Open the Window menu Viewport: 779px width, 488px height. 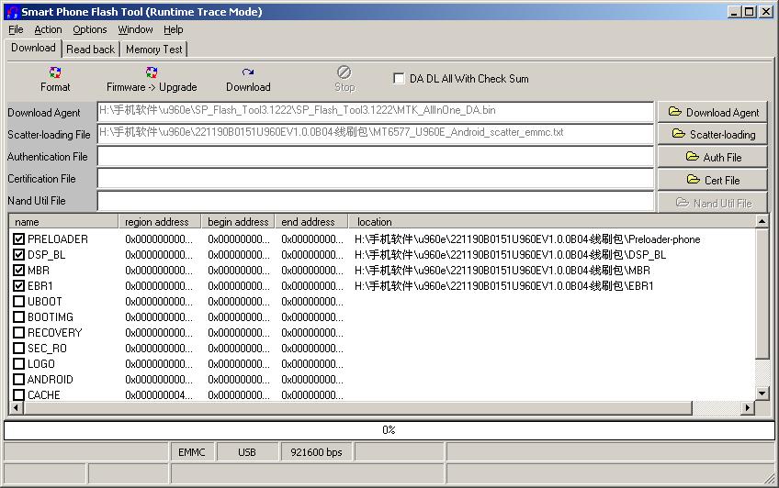pyautogui.click(x=135, y=29)
